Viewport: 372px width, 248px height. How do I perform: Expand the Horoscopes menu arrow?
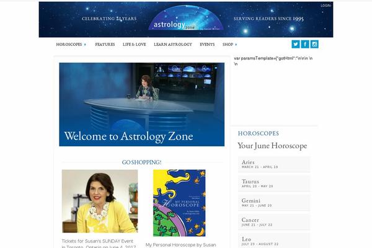(85, 45)
